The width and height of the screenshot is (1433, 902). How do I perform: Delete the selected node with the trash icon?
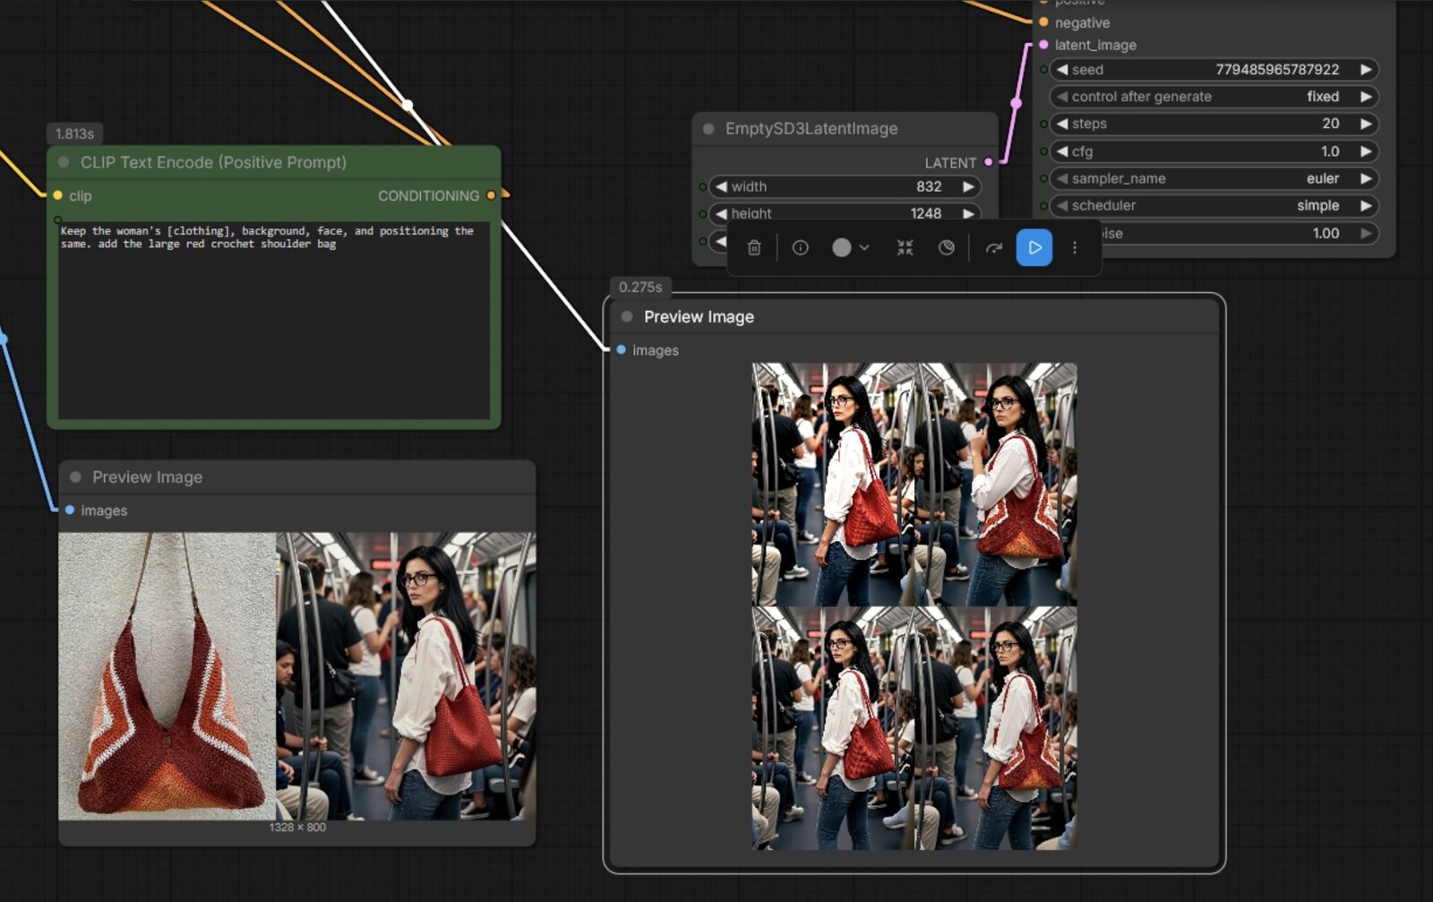pos(754,248)
